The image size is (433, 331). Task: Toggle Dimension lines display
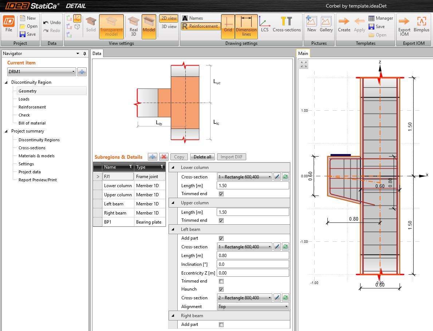[x=246, y=26]
